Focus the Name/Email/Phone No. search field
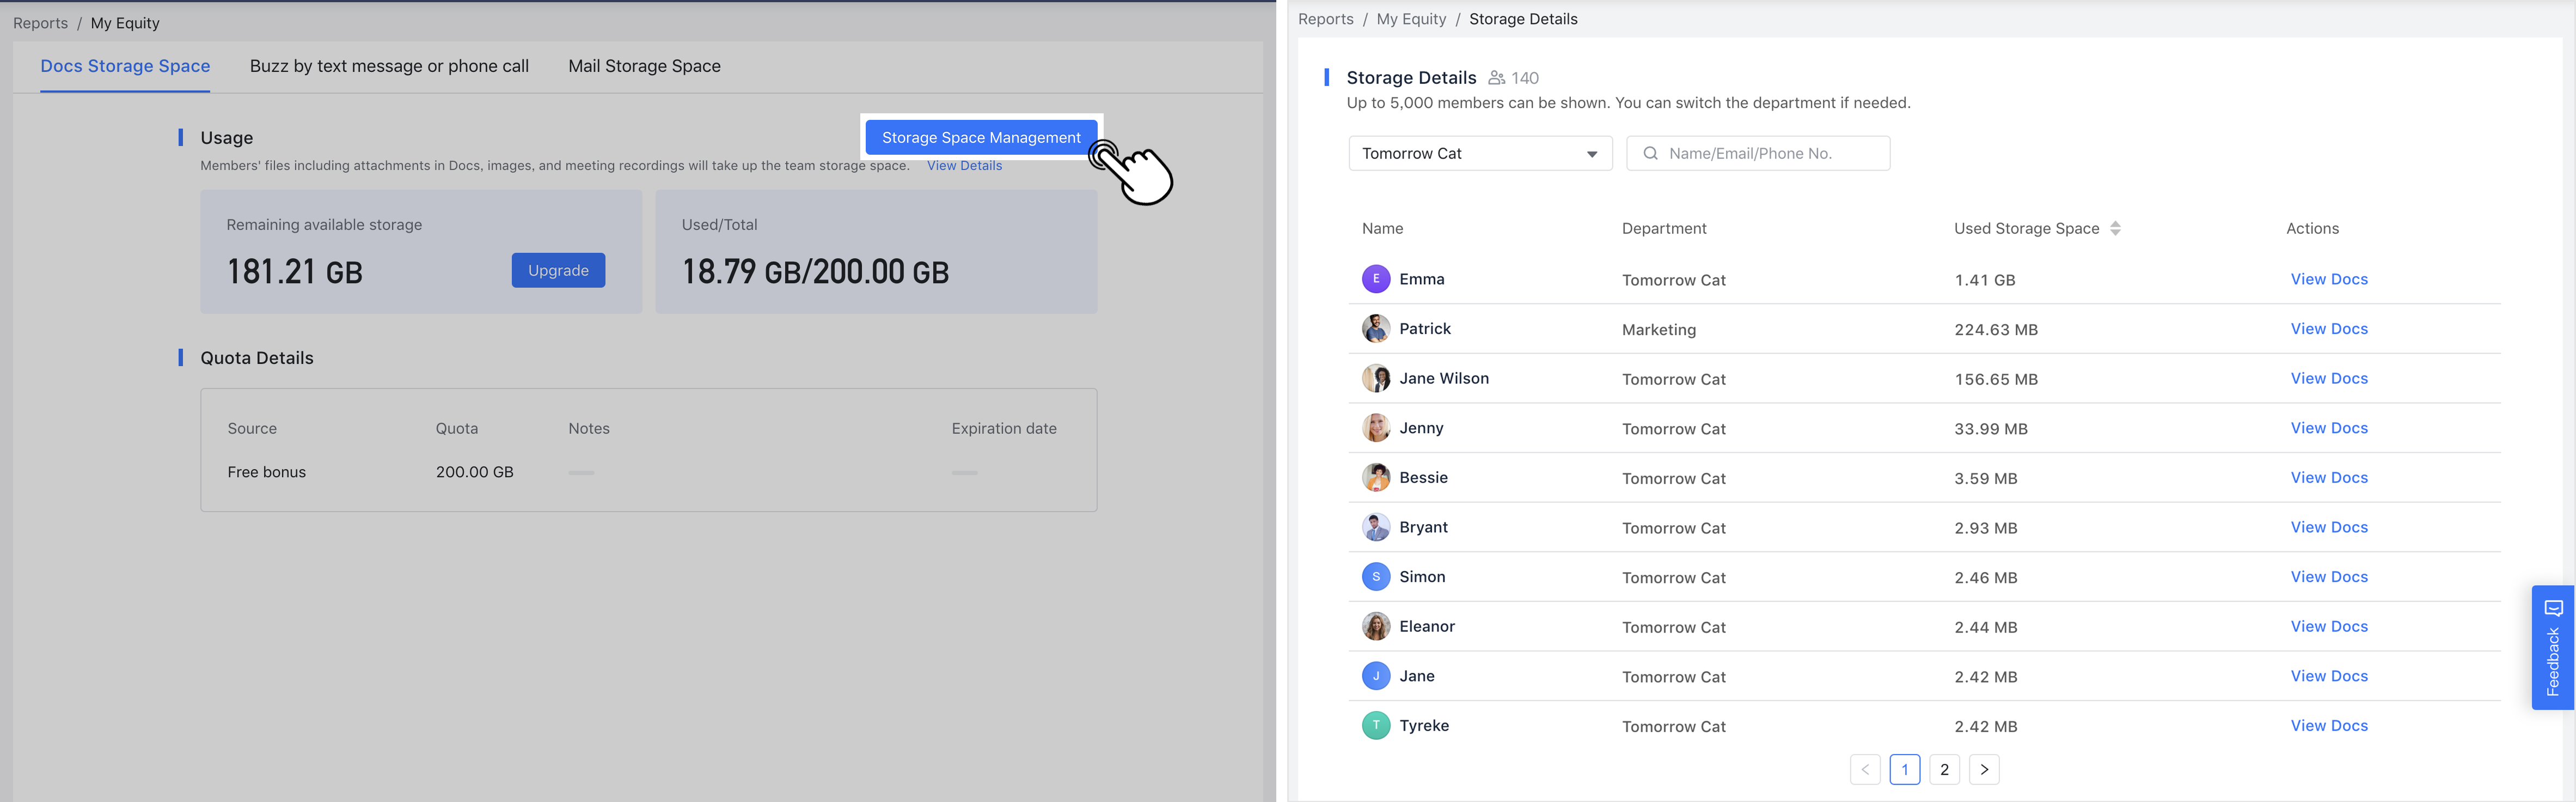Image resolution: width=2576 pixels, height=802 pixels. (x=1758, y=153)
